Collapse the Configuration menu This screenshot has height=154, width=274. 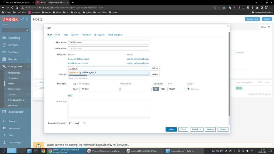click(16, 67)
